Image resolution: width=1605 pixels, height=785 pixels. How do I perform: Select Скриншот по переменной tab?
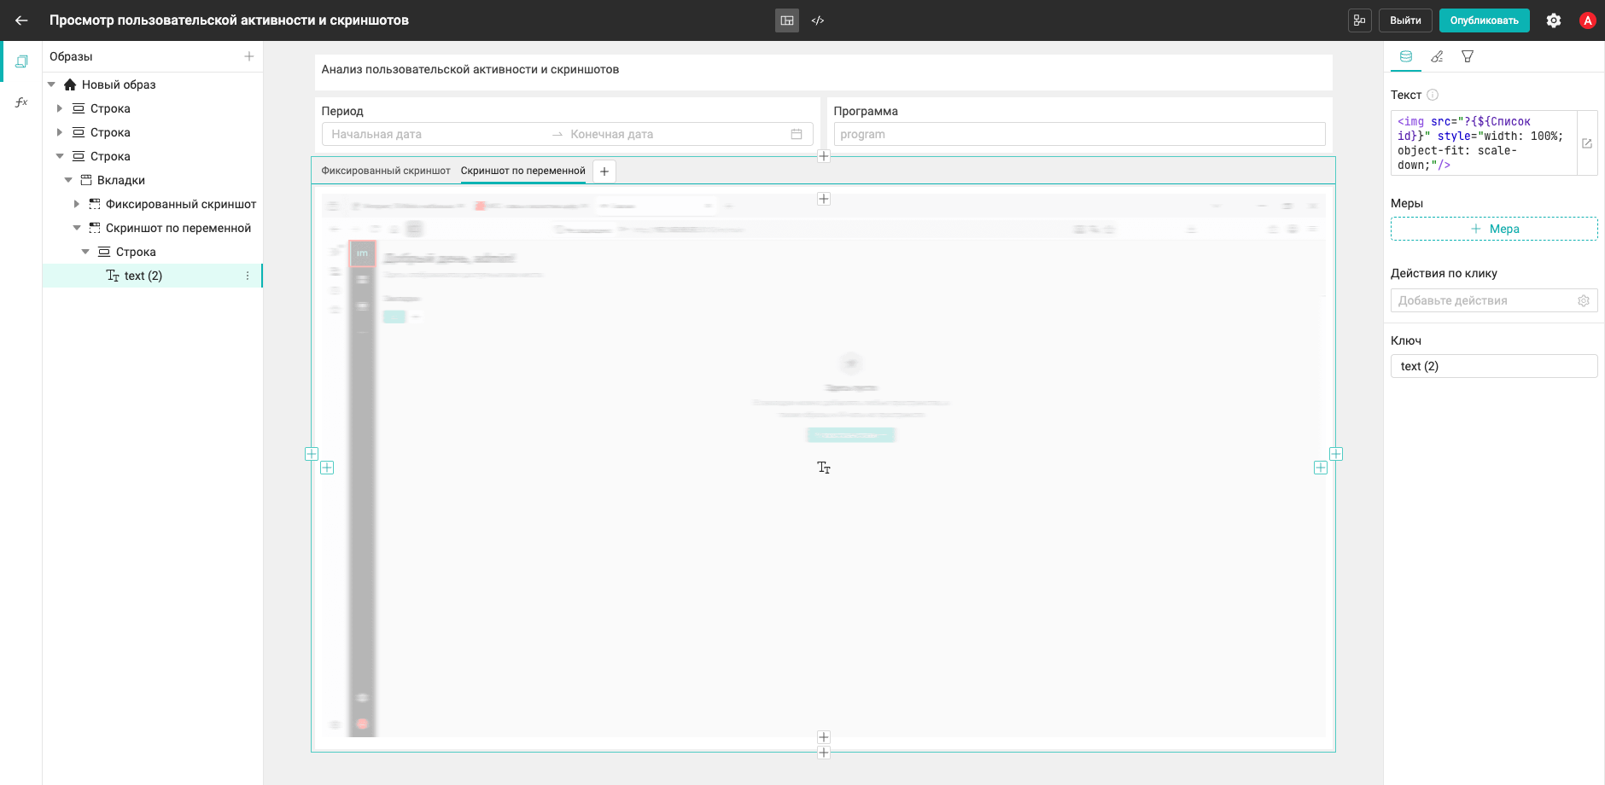[x=523, y=171]
